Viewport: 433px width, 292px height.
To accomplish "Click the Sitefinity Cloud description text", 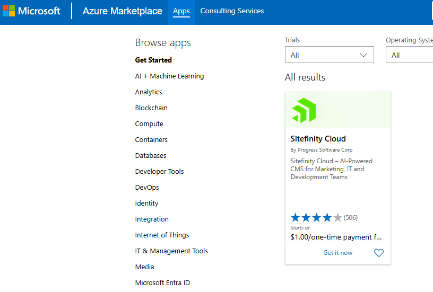I will 331,169.
